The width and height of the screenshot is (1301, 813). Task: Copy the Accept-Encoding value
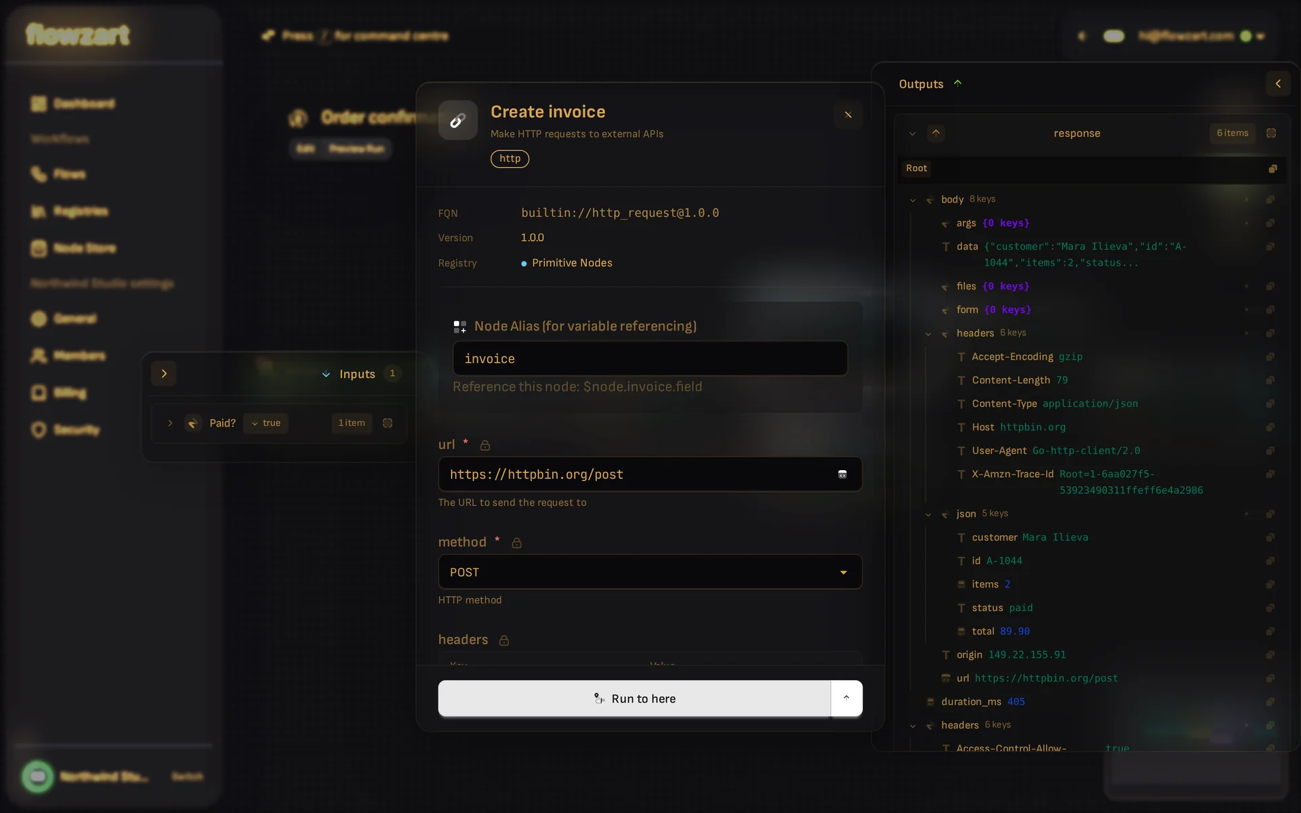coord(1270,356)
